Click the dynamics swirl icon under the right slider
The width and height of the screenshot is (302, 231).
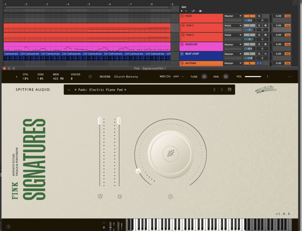pos(120,196)
